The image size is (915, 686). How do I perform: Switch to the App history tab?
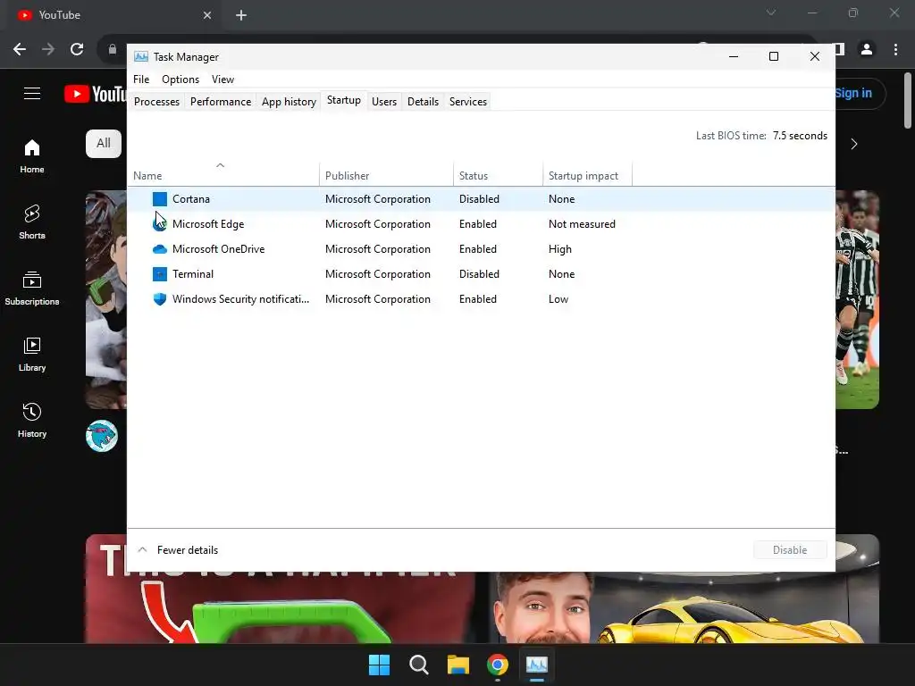[289, 102]
